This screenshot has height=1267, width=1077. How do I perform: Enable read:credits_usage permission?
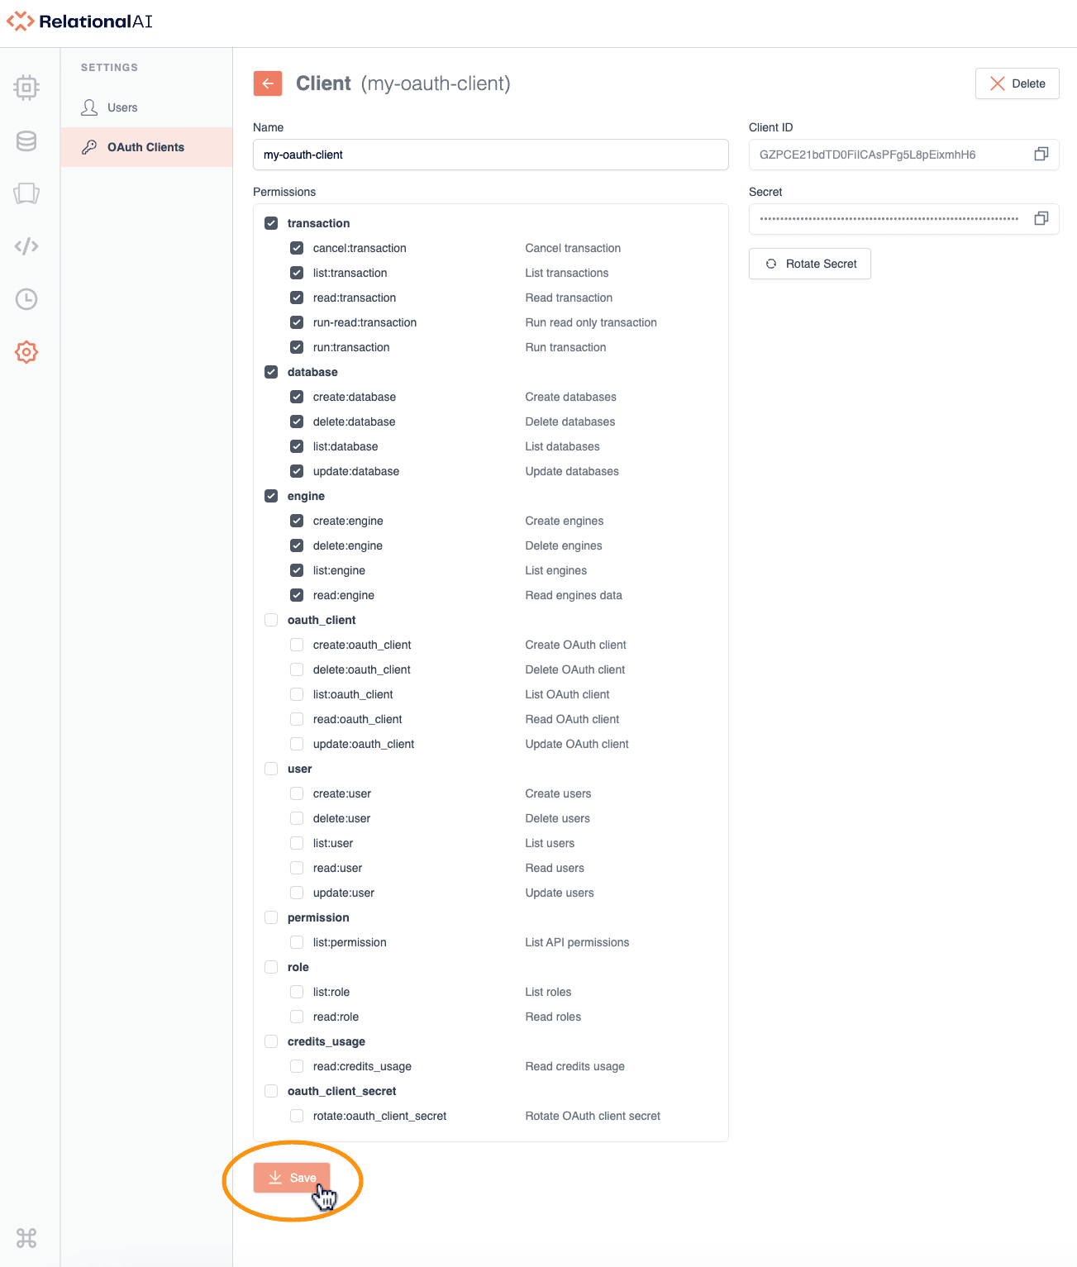pos(297,1066)
